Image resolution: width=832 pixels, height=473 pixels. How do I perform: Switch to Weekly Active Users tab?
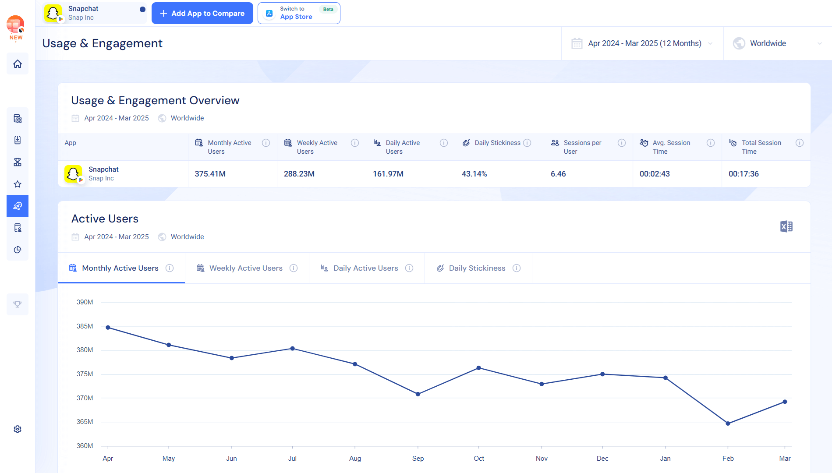point(246,268)
